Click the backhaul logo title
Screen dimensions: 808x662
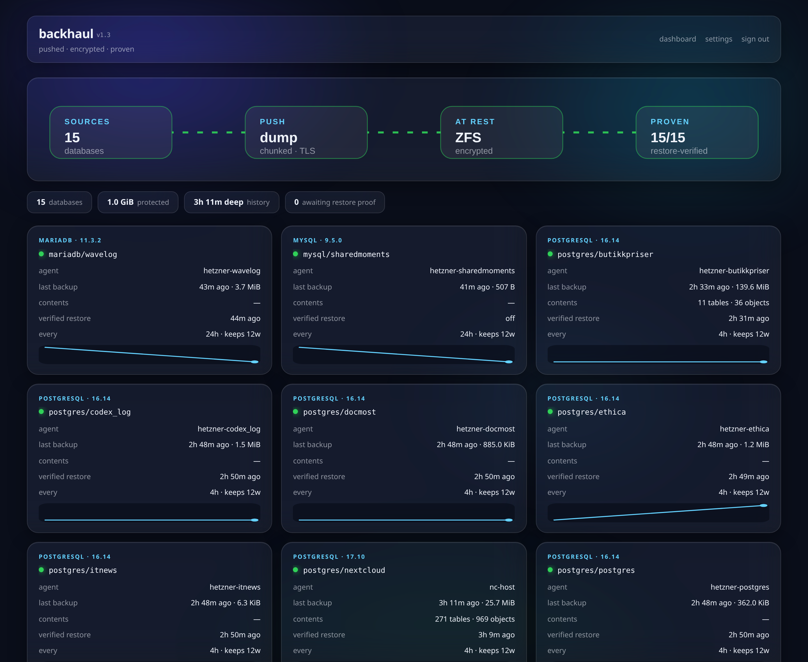tap(66, 34)
